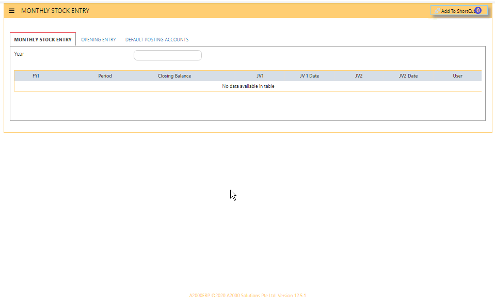The height and width of the screenshot is (306, 495).
Task: Sort by the Period column header
Action: pyautogui.click(x=105, y=76)
